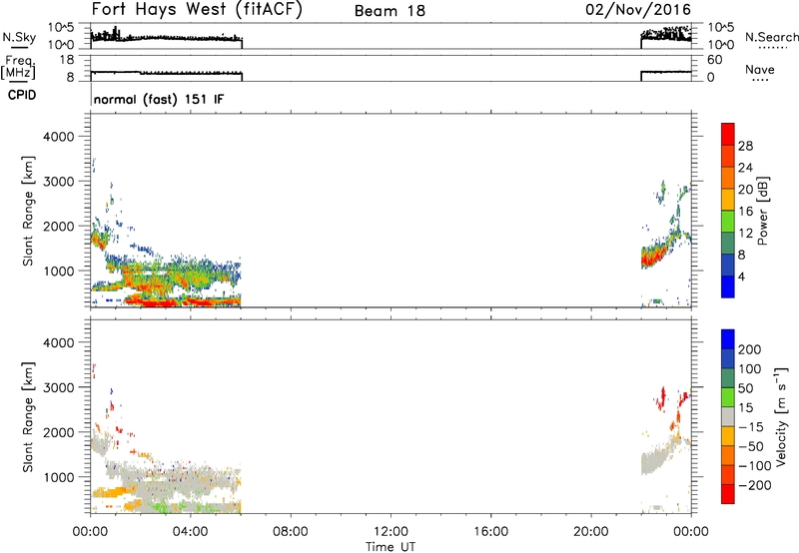Image resolution: width=799 pixels, height=553 pixels.
Task: Click the '12:00' time axis label
Action: (391, 532)
